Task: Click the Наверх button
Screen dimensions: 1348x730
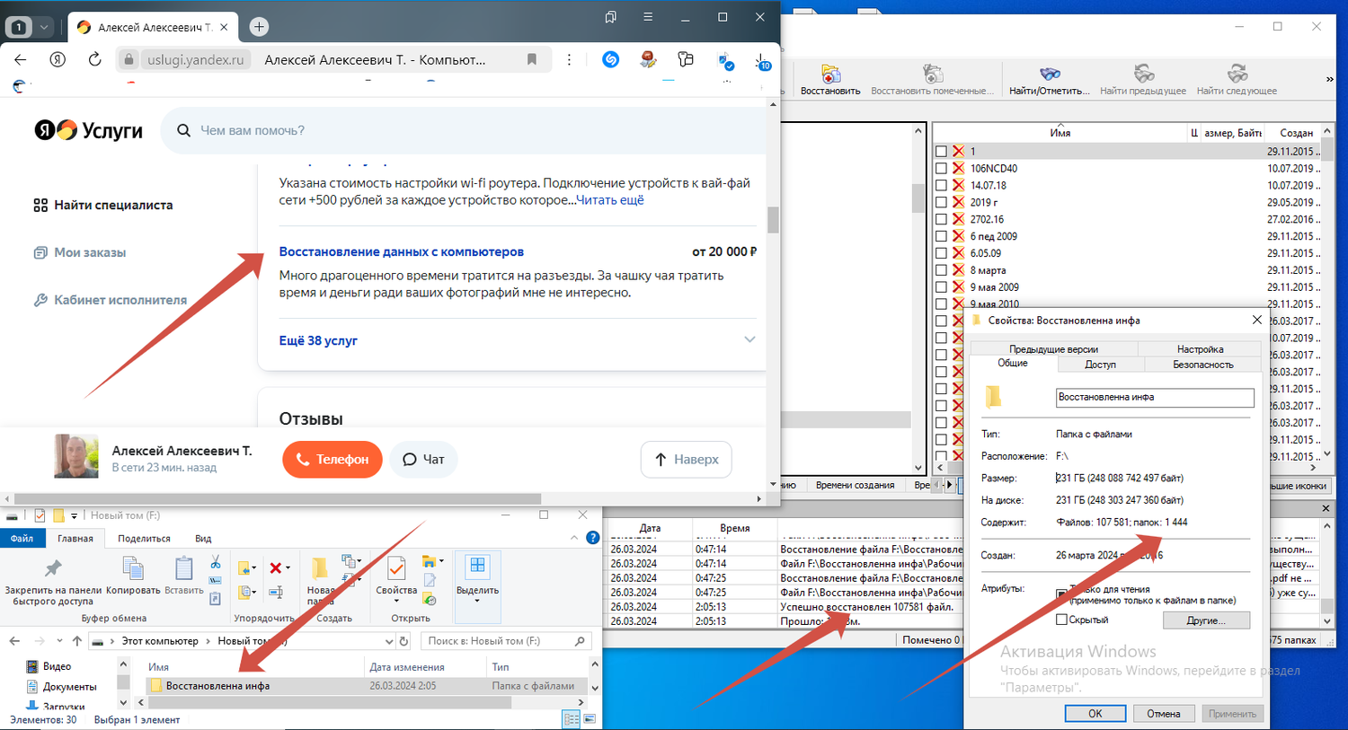Action: (x=687, y=459)
